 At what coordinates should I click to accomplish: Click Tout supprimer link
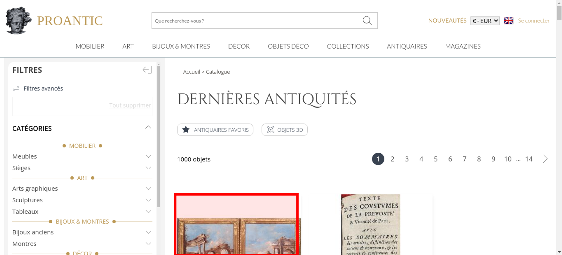point(130,105)
